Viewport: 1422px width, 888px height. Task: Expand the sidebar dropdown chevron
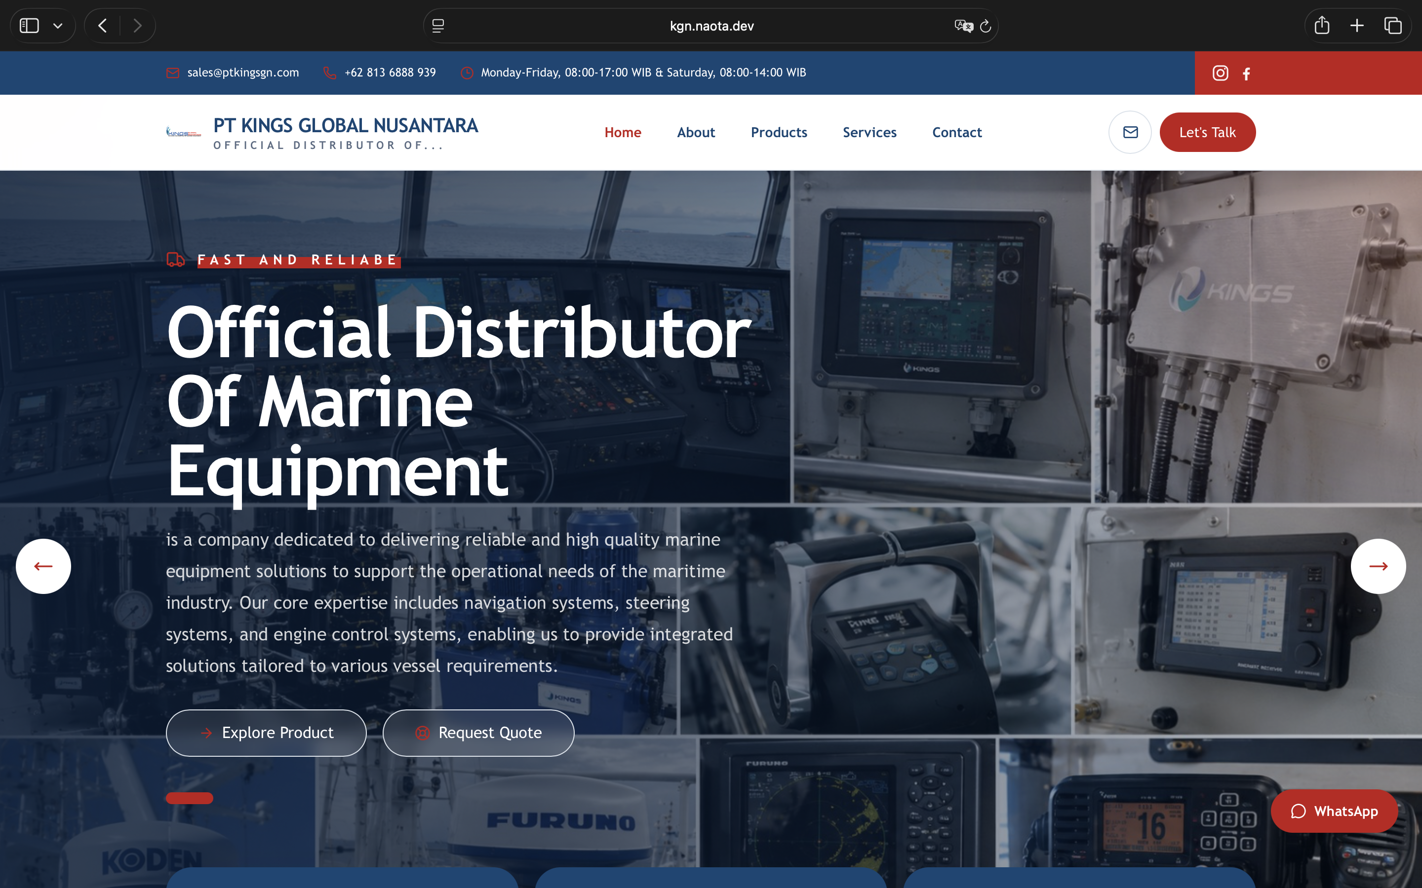coord(58,26)
